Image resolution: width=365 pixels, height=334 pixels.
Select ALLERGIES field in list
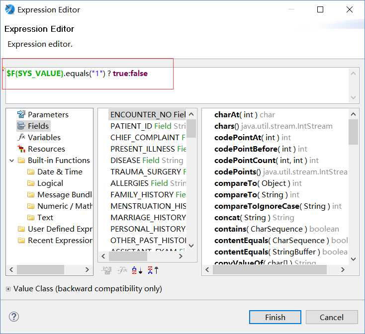[148, 183]
